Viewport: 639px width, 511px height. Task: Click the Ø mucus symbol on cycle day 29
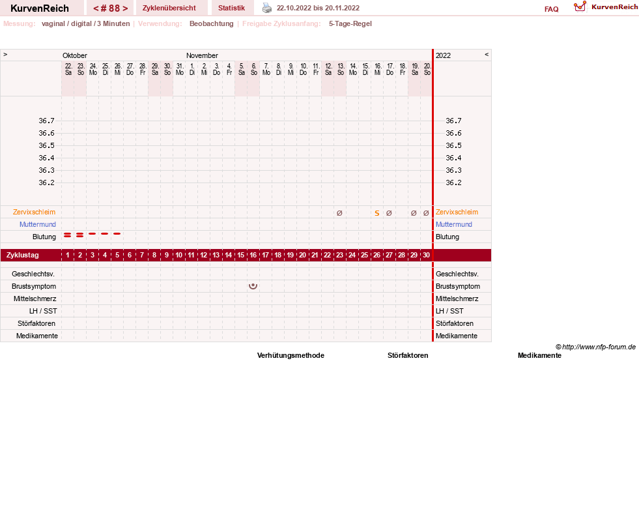414,213
